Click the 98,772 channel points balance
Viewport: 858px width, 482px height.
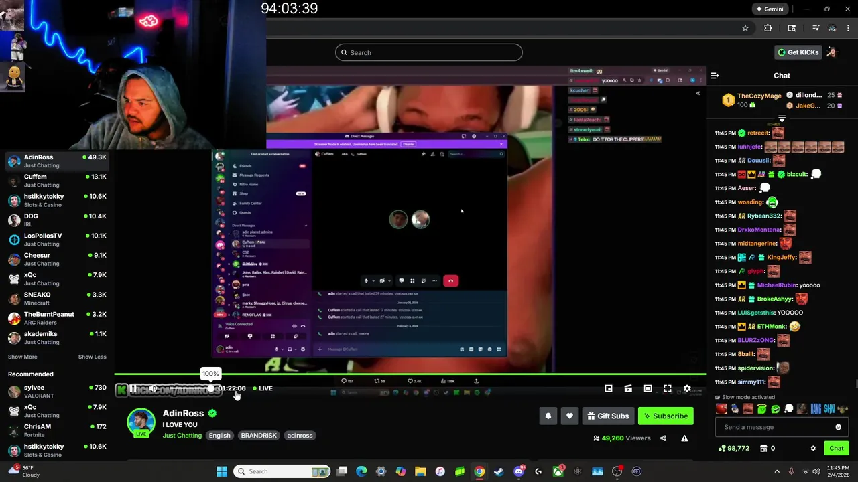(x=733, y=449)
